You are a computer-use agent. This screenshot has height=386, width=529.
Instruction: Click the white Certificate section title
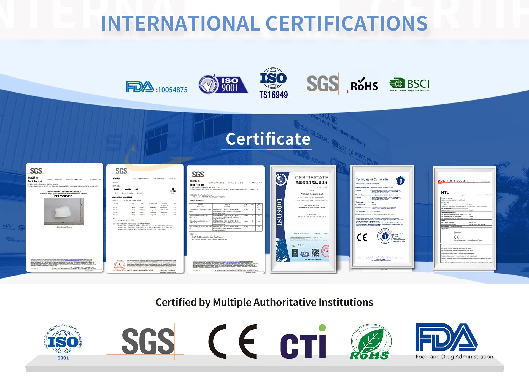pos(268,139)
